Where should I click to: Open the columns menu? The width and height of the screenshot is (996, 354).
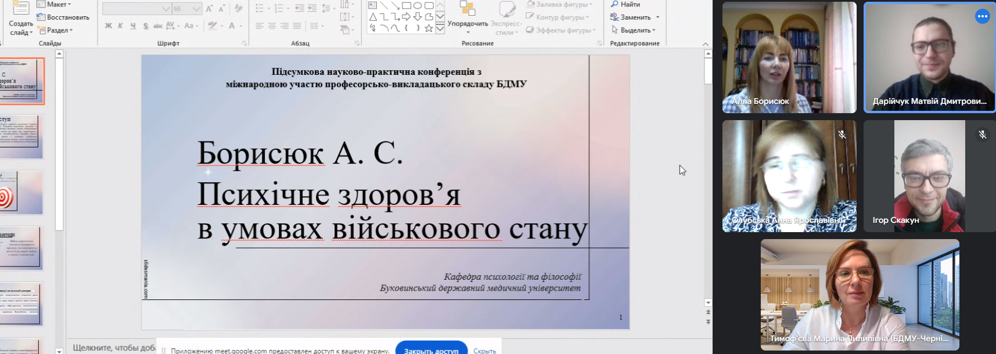tap(316, 26)
